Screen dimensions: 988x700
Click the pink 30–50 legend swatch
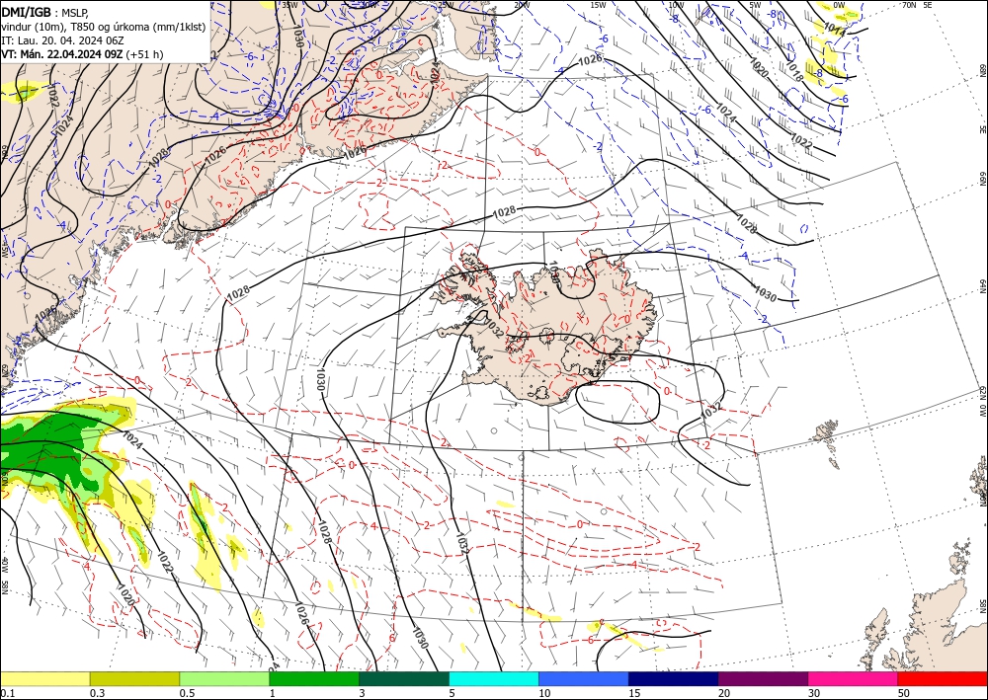(854, 678)
